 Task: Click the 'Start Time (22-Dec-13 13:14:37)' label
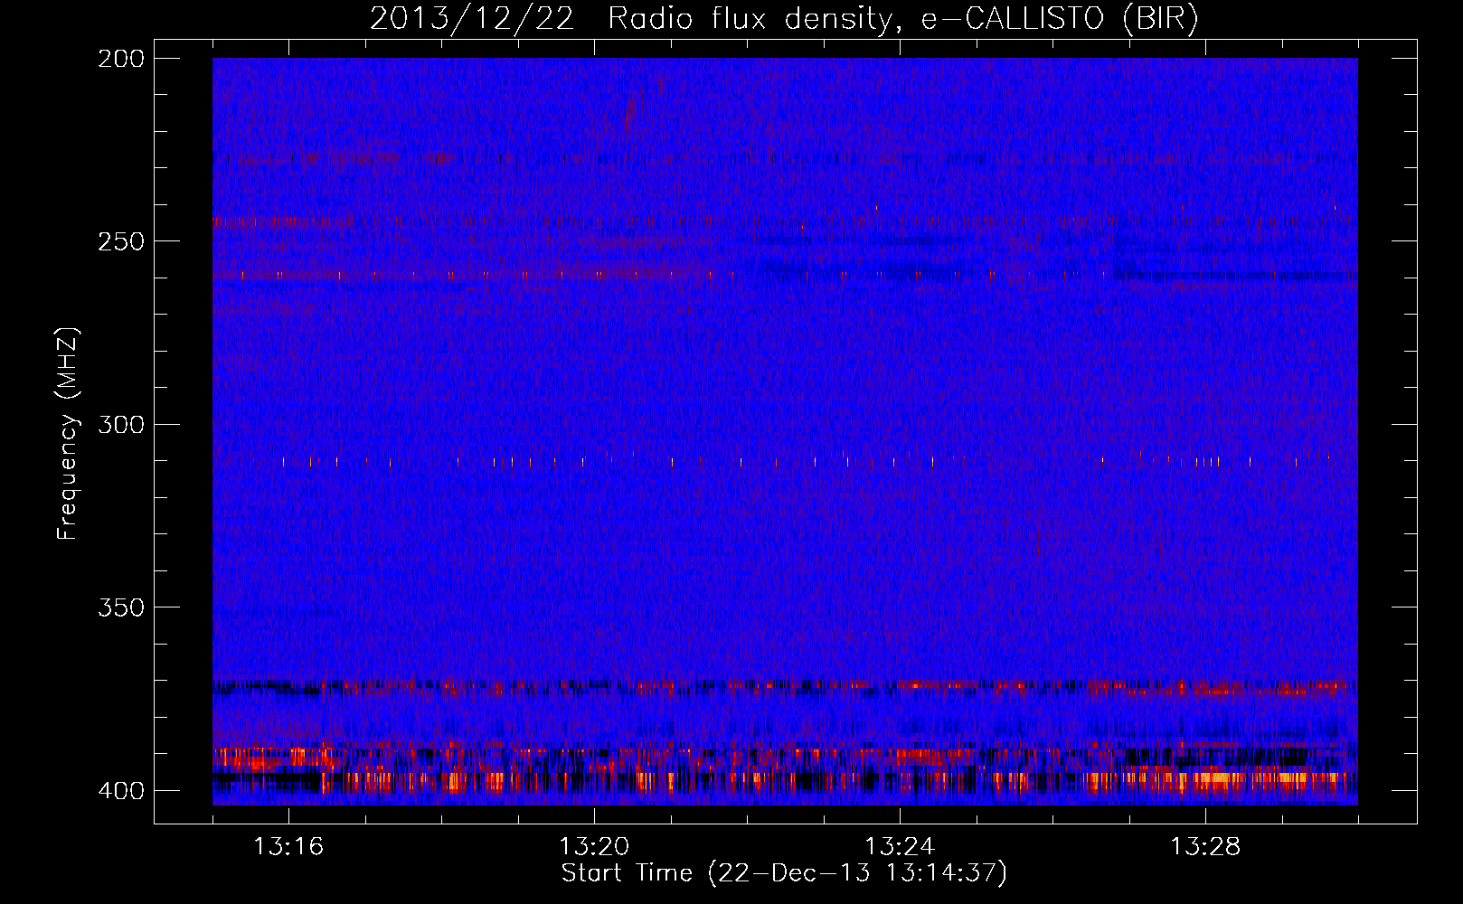click(784, 873)
